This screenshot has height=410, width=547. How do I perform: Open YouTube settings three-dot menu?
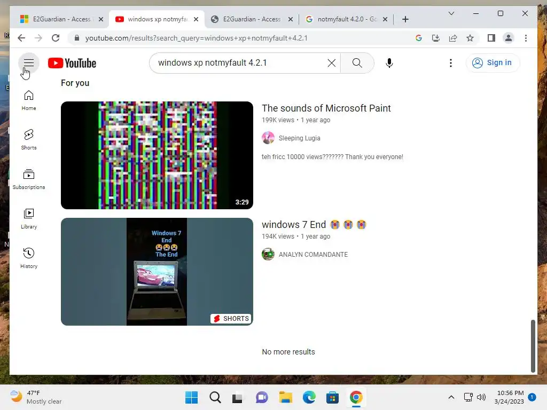[451, 63]
